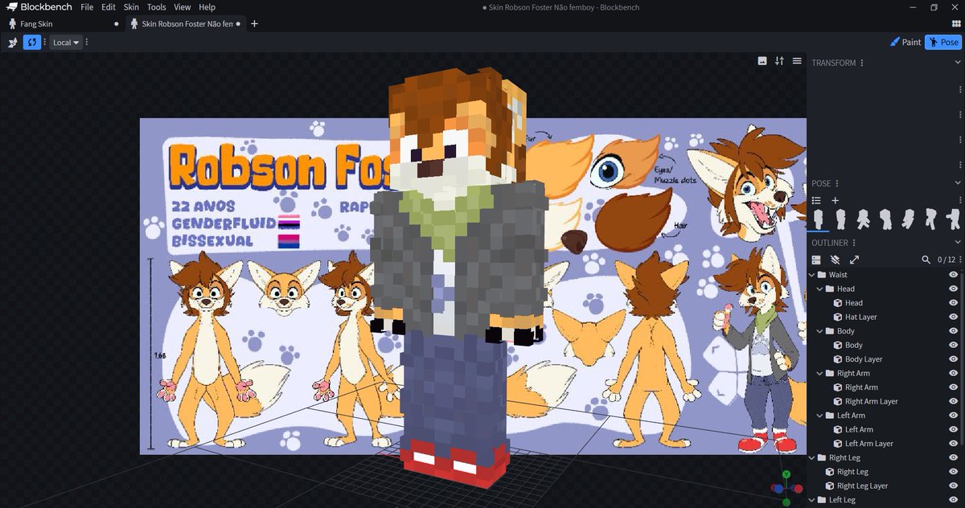965x508 pixels.
Task: Click the pose list icon
Action: coord(816,200)
